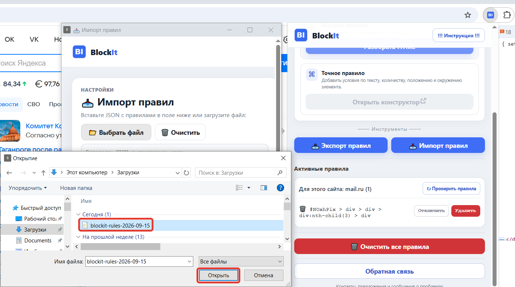Switch to the СВО news tab
The height and width of the screenshot is (287, 515).
(34, 104)
